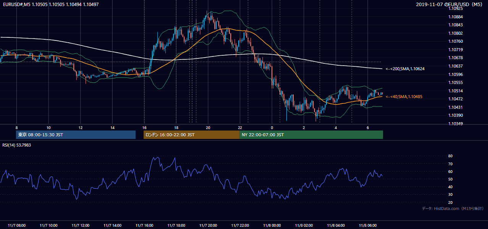Viewport: 488px width, 229px height.
Task: Click the 1.10349 price axis label
Action: click(456, 124)
